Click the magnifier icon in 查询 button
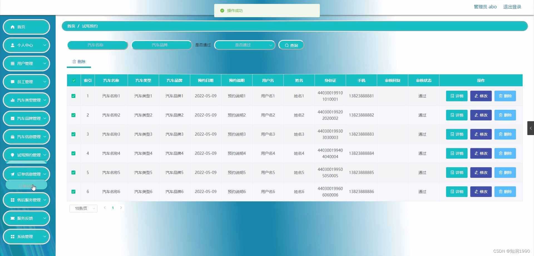 286,45
